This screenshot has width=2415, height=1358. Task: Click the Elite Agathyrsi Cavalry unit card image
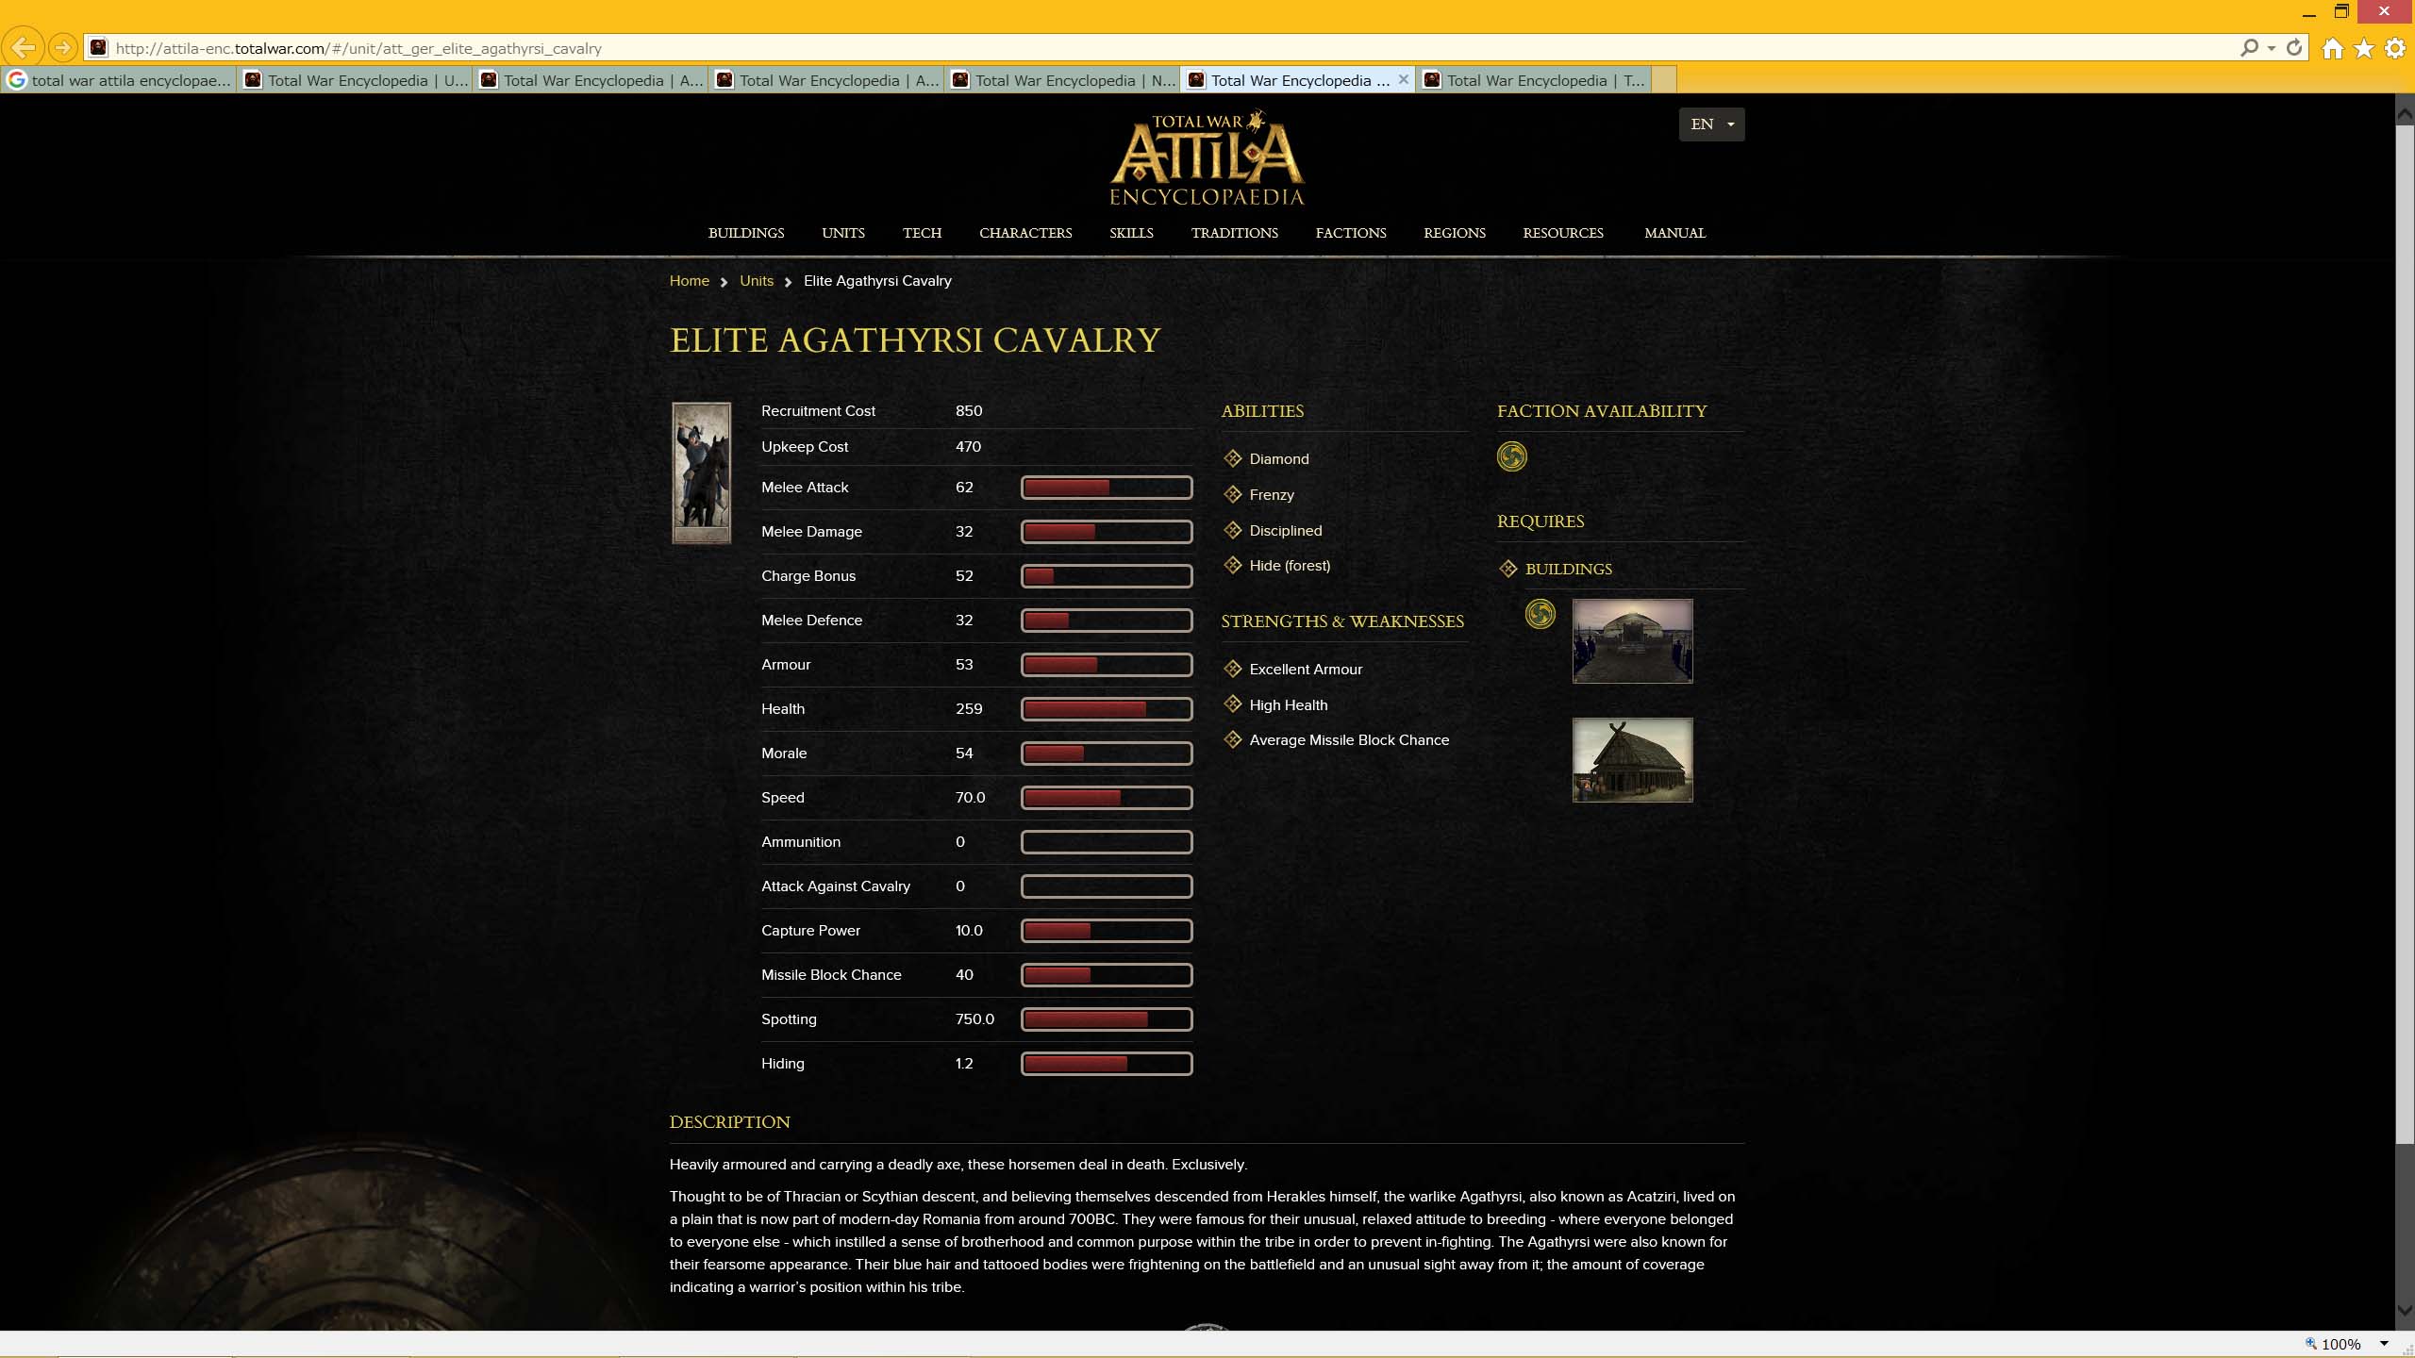(701, 472)
